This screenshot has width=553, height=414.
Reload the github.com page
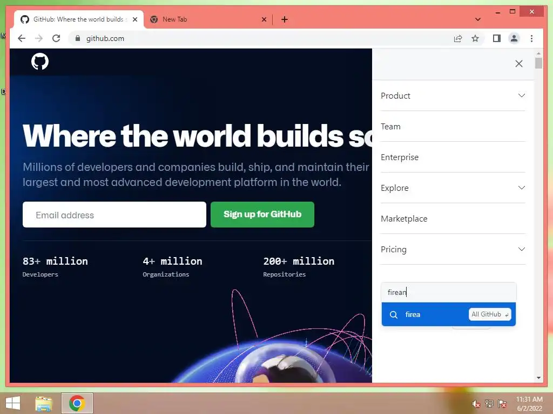(x=56, y=38)
